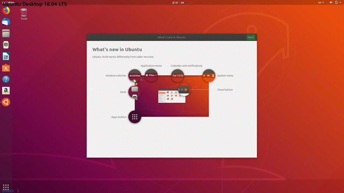Click the Files circle in the illustration

151,75
